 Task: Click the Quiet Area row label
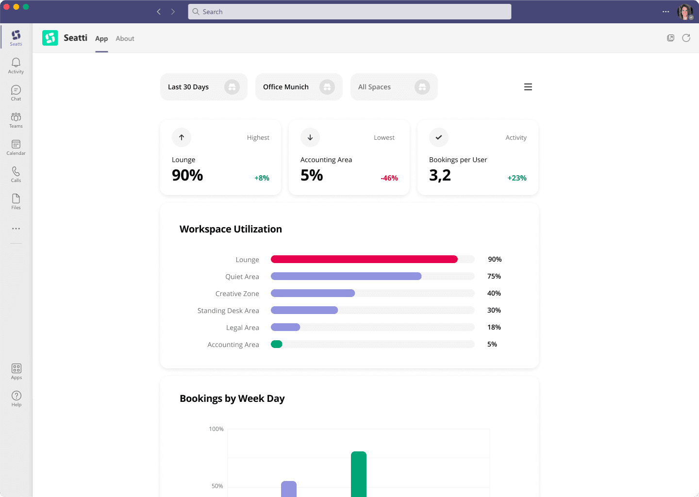[x=242, y=277]
